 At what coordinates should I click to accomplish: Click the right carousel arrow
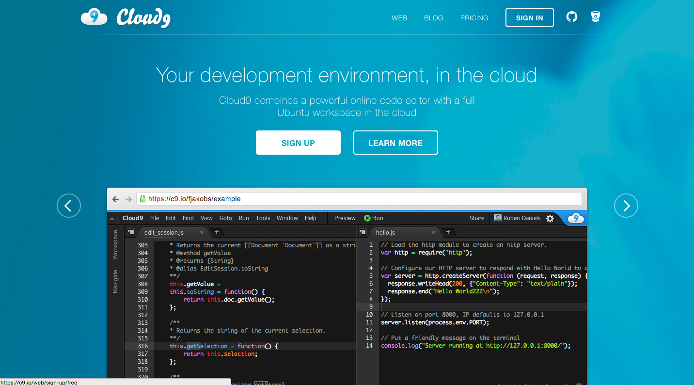tap(626, 206)
